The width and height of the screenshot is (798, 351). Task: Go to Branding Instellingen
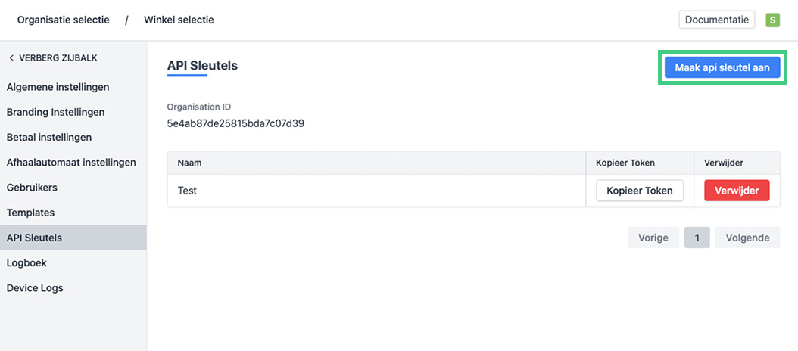click(x=55, y=112)
